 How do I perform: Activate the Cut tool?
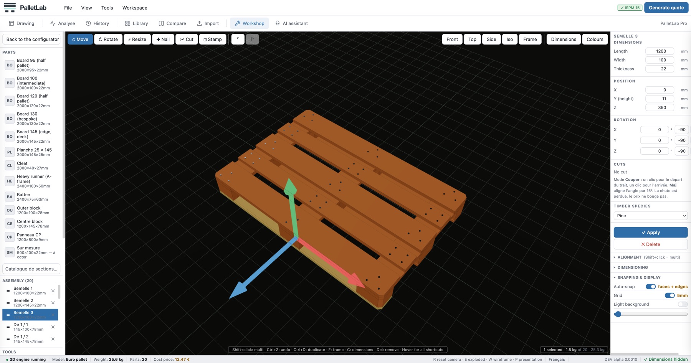187,39
